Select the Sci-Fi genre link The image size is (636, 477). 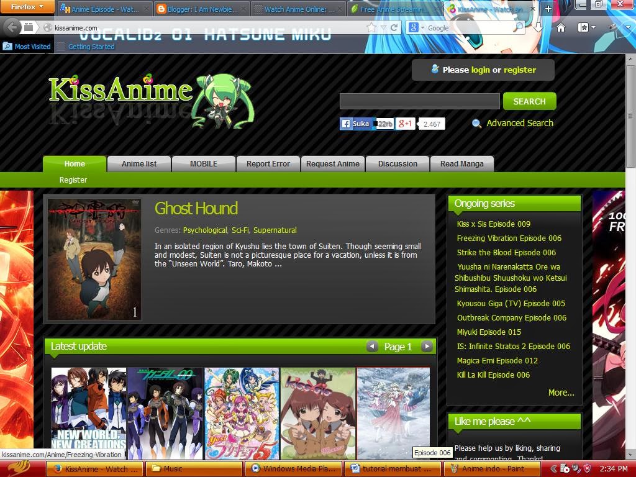[x=240, y=230]
